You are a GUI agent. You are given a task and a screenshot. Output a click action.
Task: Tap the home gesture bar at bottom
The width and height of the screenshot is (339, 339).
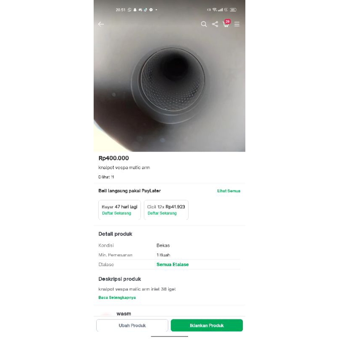coord(169,336)
